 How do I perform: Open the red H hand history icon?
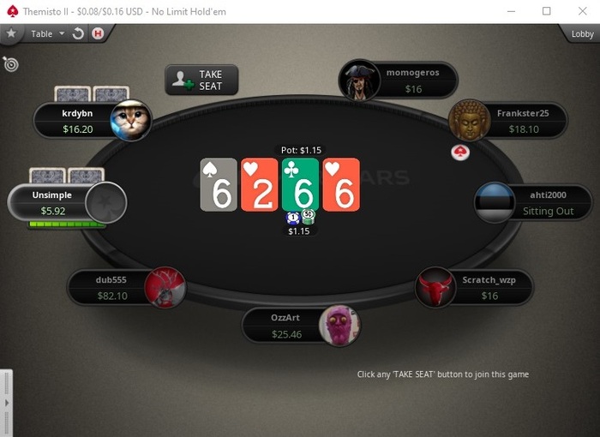[98, 33]
